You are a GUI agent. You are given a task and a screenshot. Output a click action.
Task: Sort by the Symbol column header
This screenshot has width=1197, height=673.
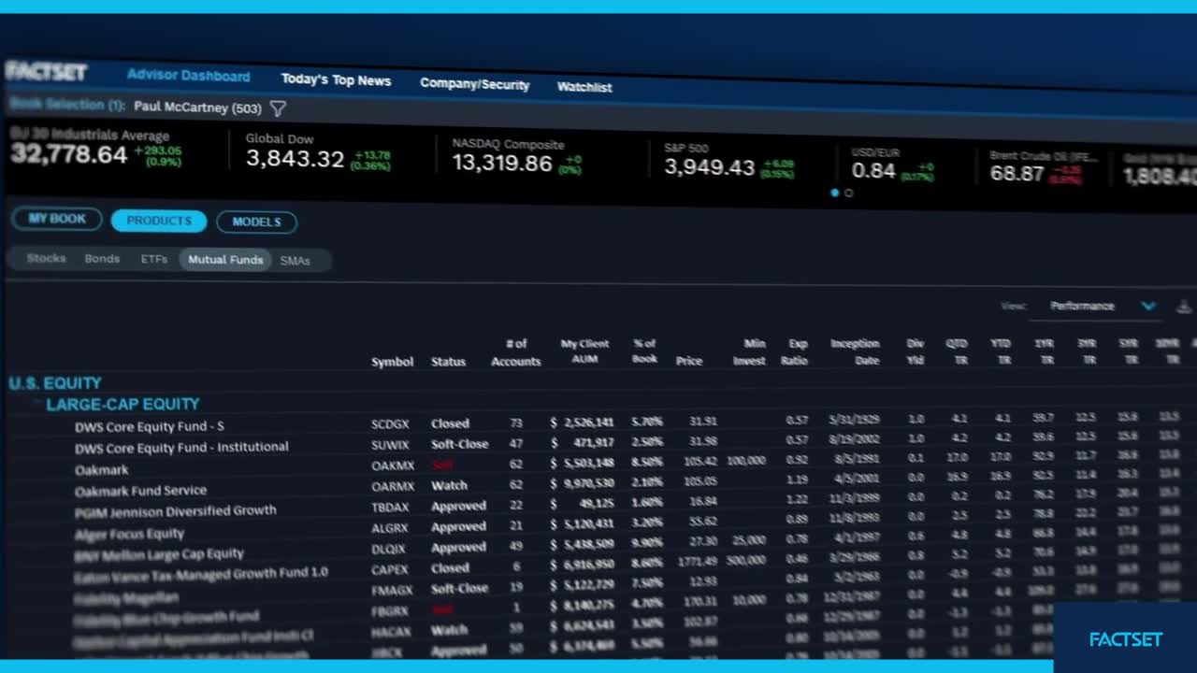[392, 362]
